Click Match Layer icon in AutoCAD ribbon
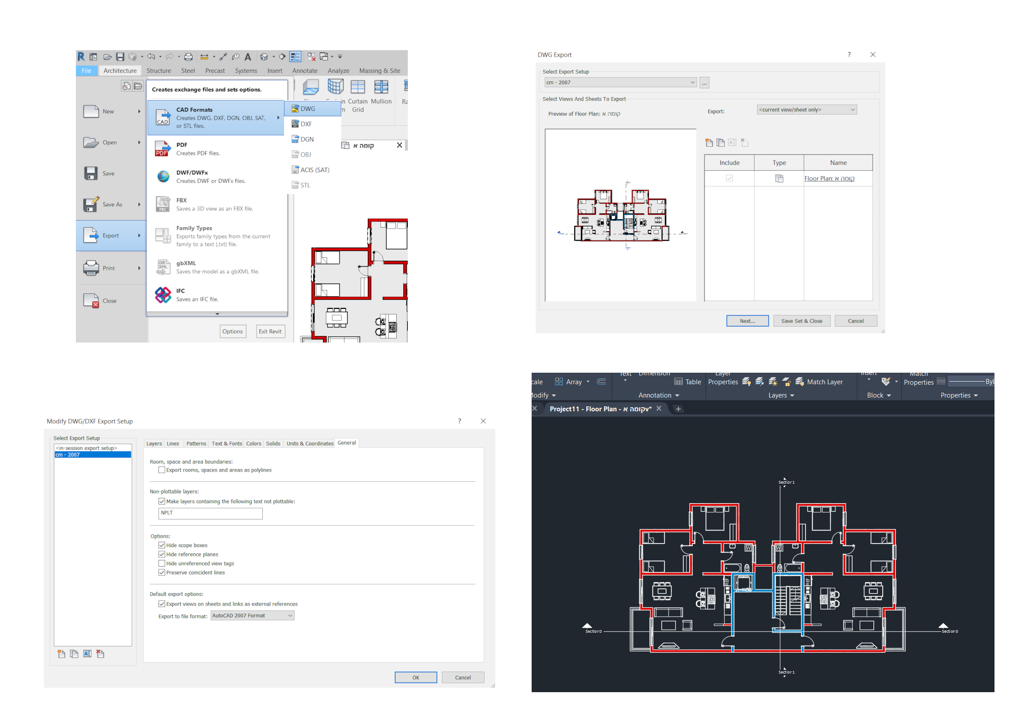 800,382
